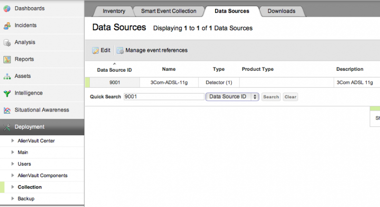Screen dimensions: 380x207
Task: Click the Incidents sidebar icon
Action: point(7,26)
